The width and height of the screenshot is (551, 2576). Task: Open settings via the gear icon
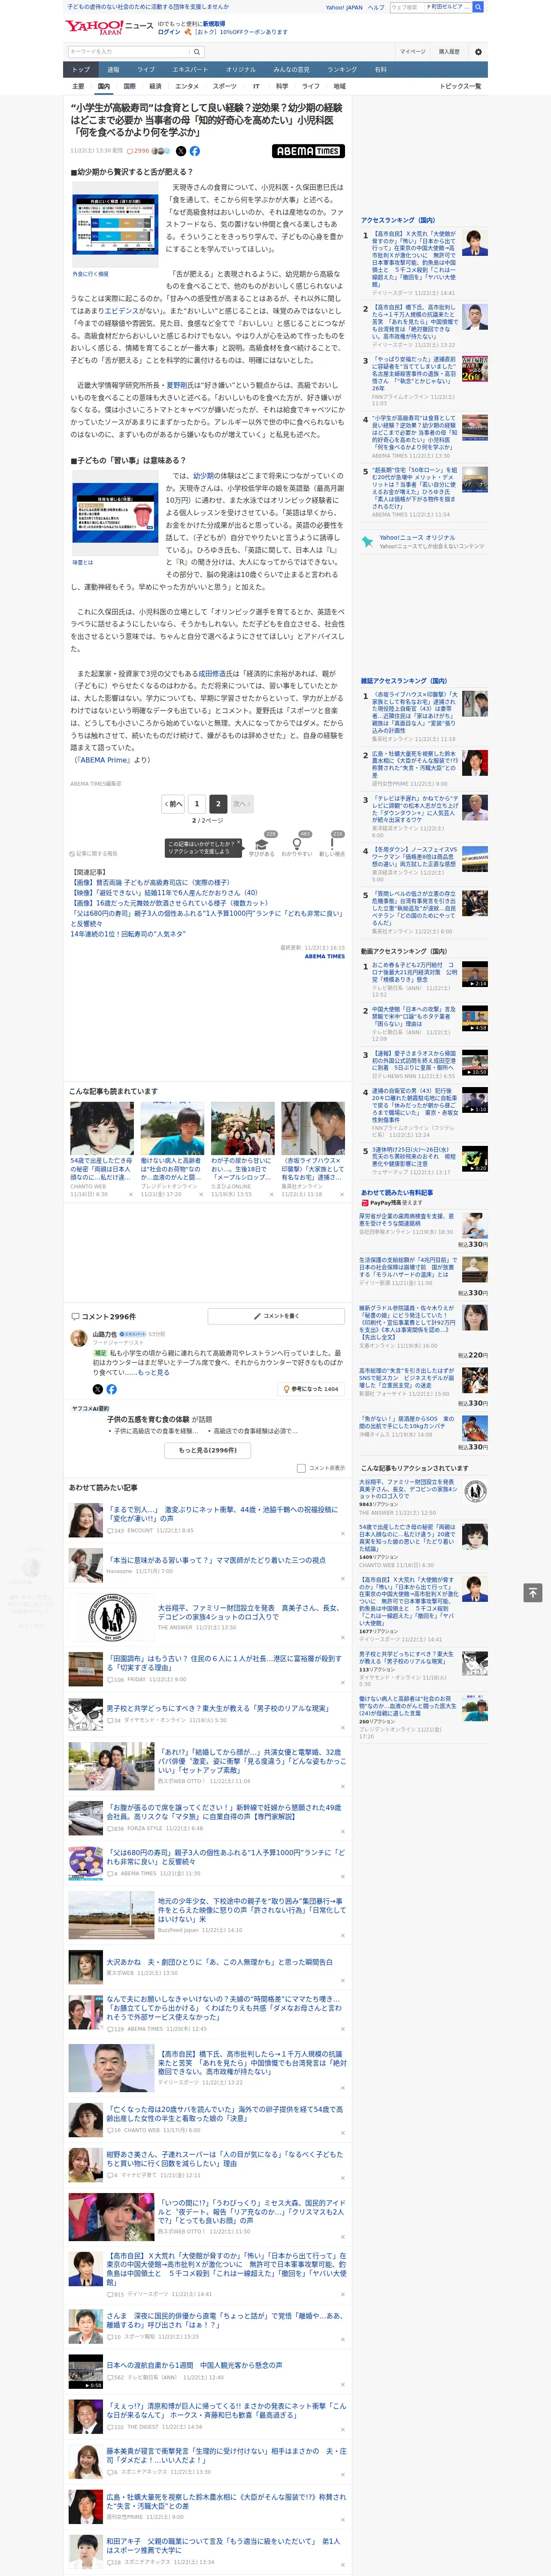click(x=478, y=51)
